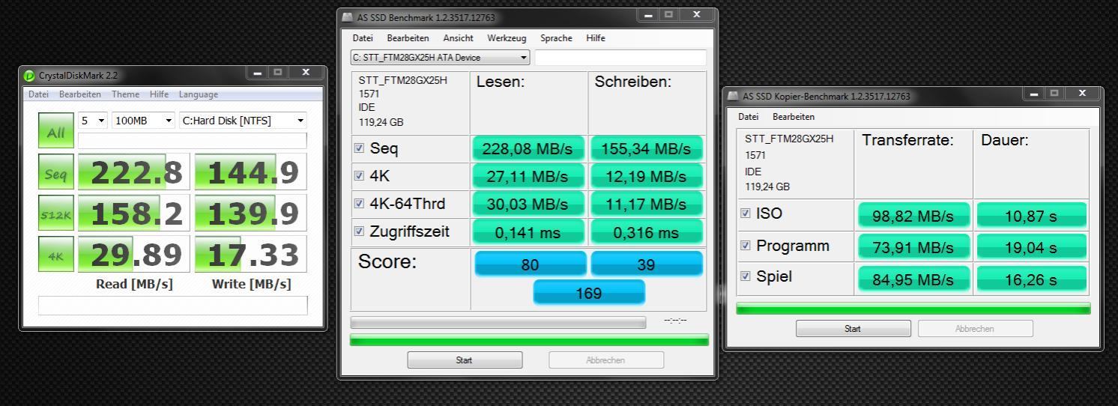Maximize the AS SSD Kopier-Benchmark window
The height and width of the screenshot is (406, 1118).
[x=1055, y=94]
